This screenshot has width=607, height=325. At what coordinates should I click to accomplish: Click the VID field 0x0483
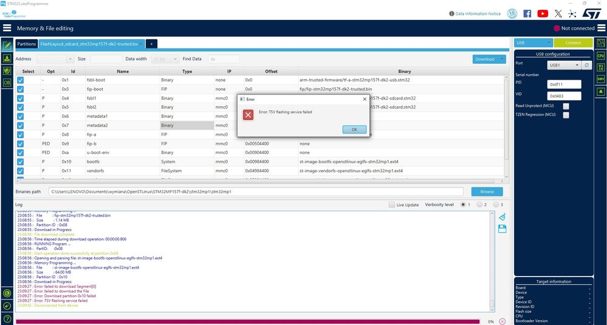point(564,96)
